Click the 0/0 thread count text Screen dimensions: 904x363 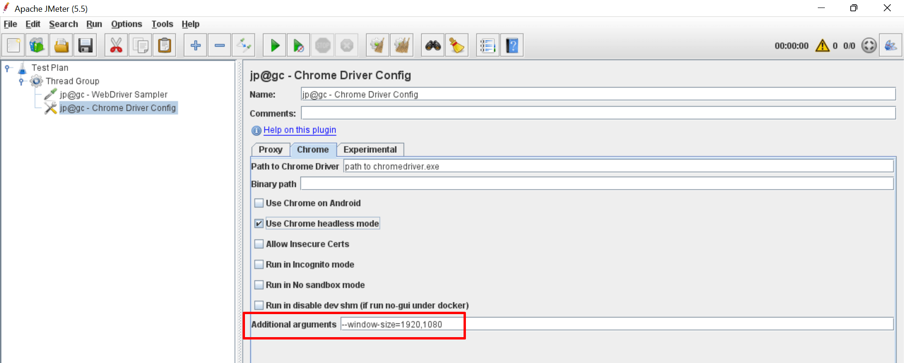[849, 46]
